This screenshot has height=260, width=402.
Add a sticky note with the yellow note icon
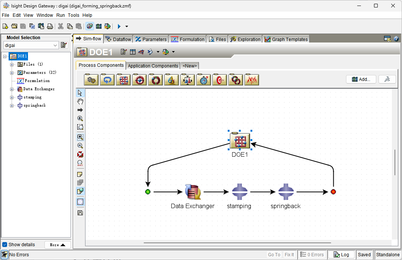pyautogui.click(x=80, y=175)
